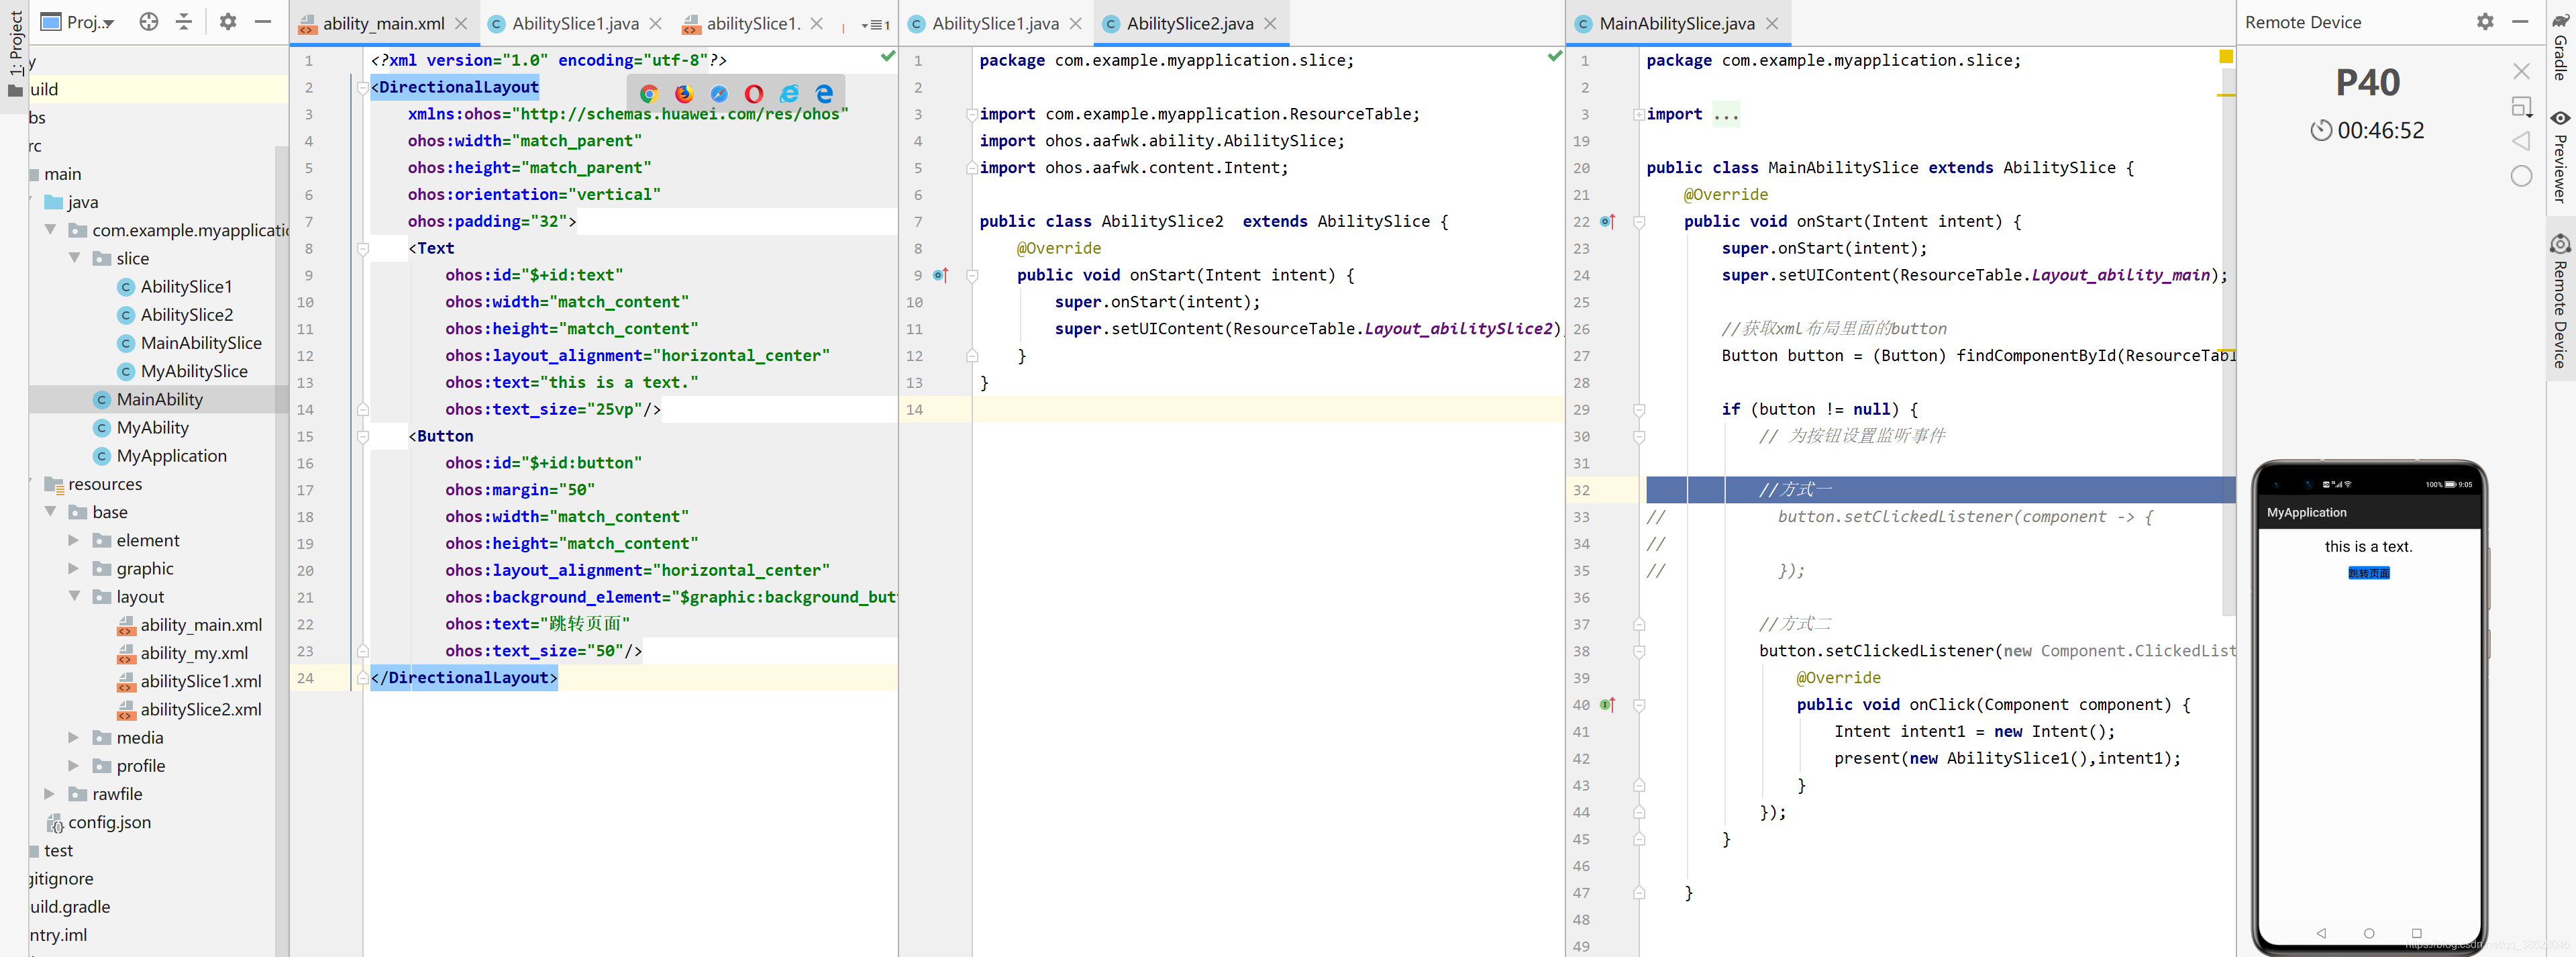Open Project panel settings gear

[228, 21]
